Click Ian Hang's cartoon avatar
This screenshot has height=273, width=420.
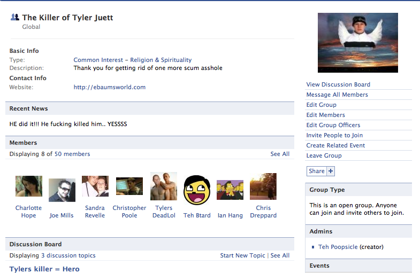[230, 190]
